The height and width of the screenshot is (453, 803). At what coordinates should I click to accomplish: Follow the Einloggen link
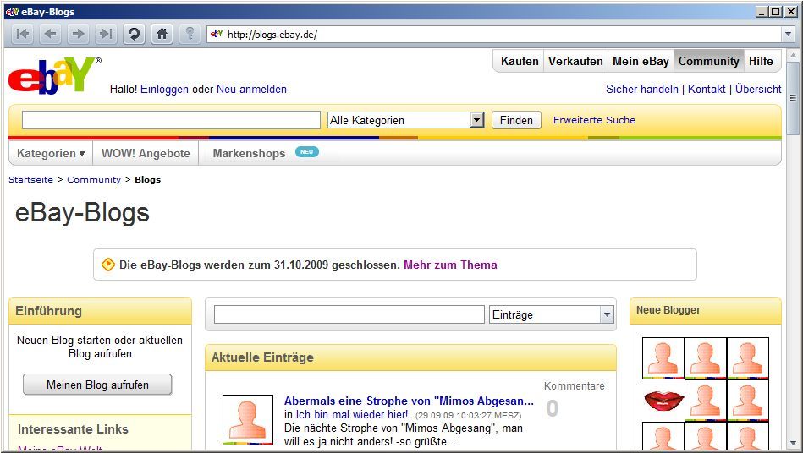tap(164, 89)
